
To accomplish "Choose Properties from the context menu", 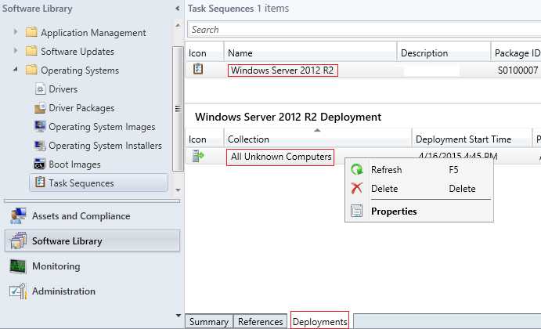I will [419, 211].
